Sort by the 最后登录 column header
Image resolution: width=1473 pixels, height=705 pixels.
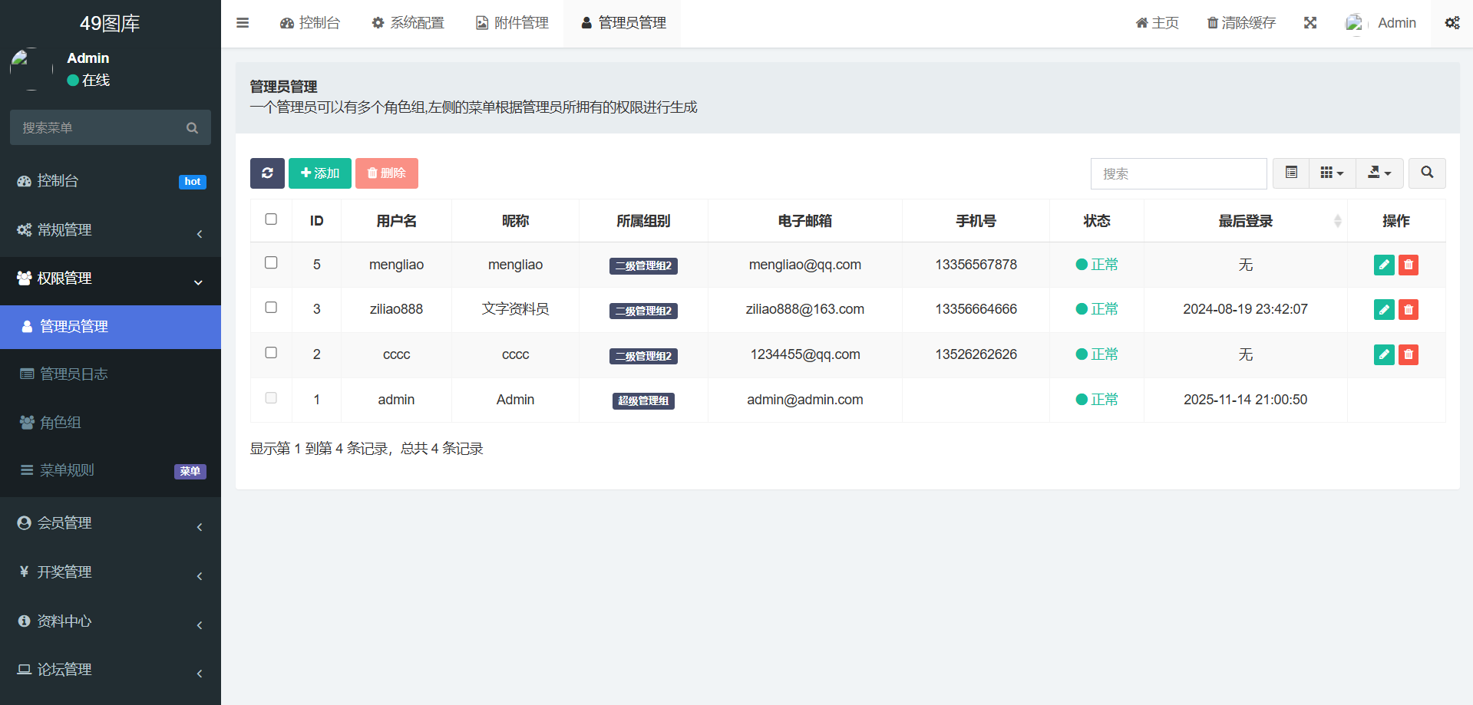[x=1245, y=221]
